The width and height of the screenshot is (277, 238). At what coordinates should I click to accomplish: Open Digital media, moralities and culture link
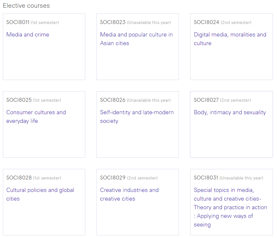coord(230,39)
